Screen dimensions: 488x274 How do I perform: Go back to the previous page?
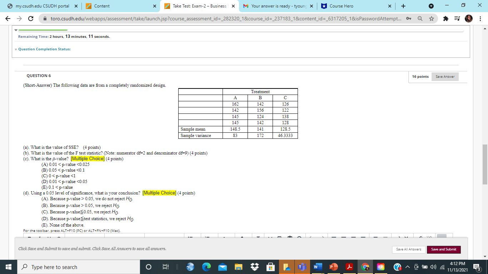[8, 18]
